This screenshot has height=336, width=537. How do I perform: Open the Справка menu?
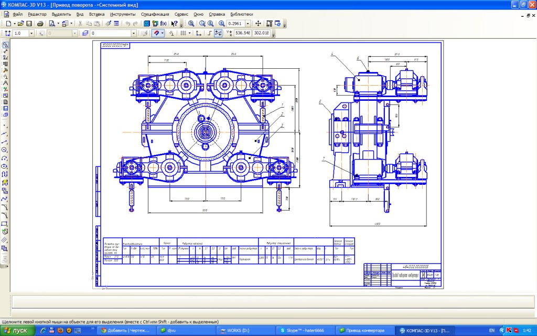pos(217,14)
